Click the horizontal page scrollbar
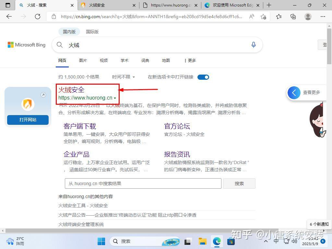 [x=142, y=231]
